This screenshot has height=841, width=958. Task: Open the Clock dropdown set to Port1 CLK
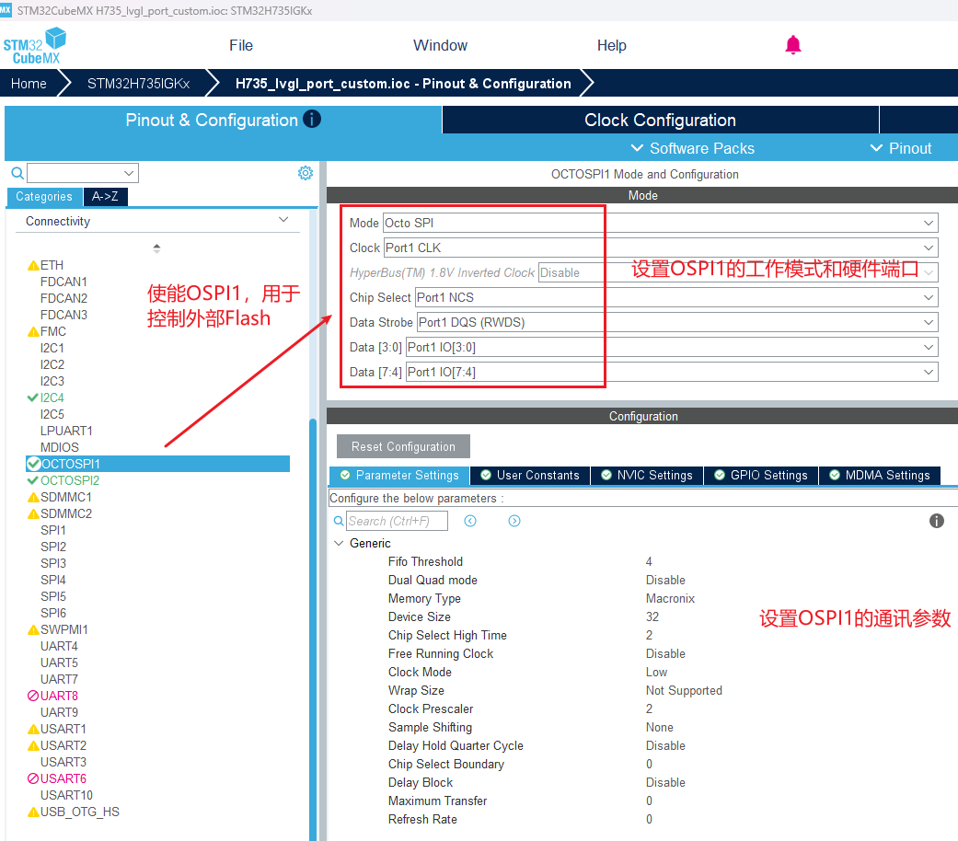[x=661, y=248]
